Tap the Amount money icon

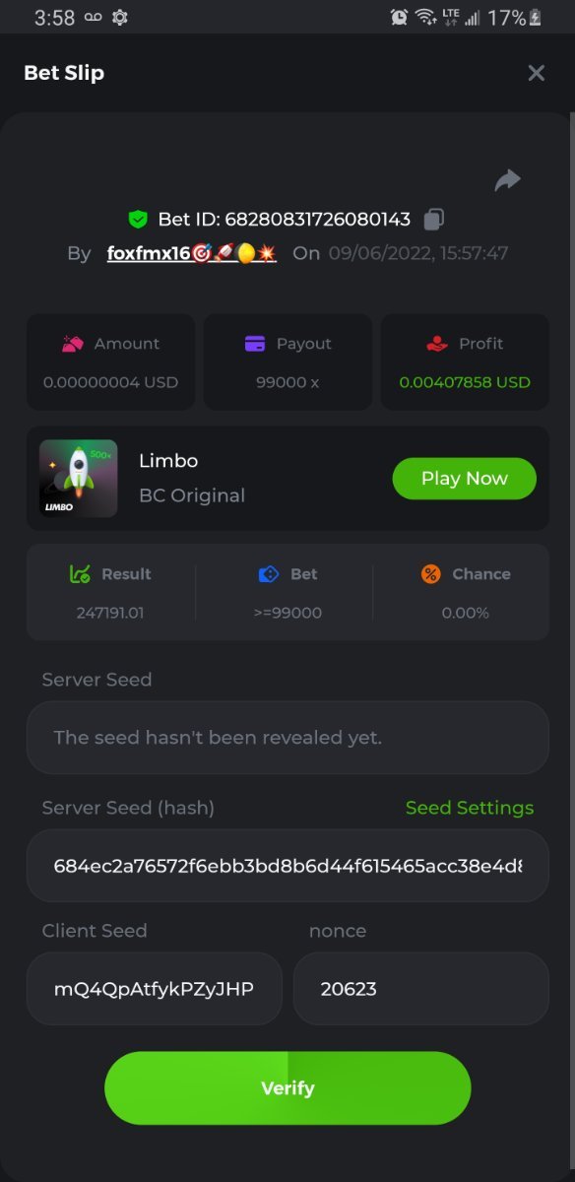pyautogui.click(x=73, y=344)
